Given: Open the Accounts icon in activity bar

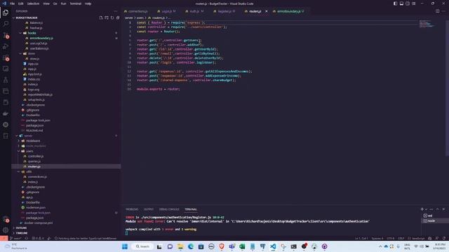Looking at the screenshot, I should coord(6,219).
